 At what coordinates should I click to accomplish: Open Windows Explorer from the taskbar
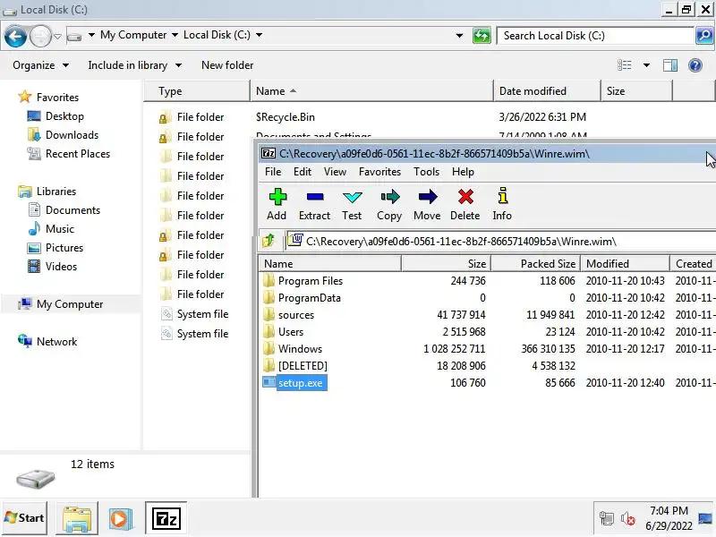[x=77, y=519]
